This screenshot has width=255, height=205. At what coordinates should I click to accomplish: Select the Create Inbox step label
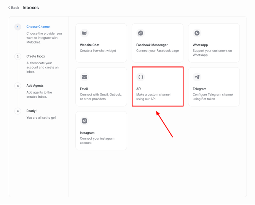[x=36, y=56]
